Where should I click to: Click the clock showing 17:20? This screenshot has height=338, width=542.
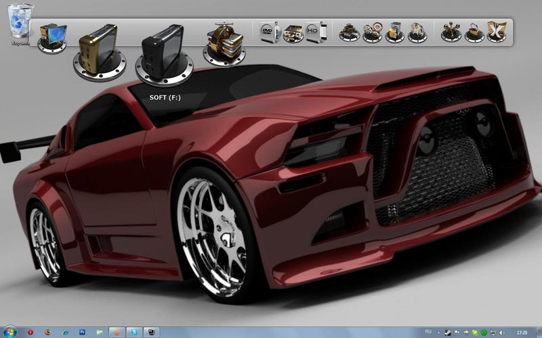coord(522,333)
